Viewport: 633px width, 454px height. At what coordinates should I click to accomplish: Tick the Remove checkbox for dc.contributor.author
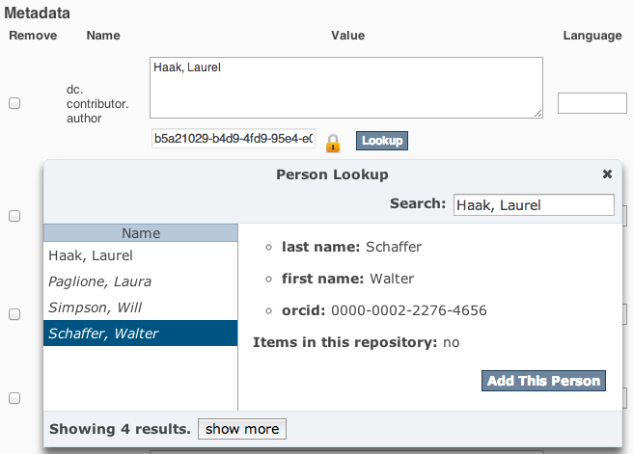point(14,103)
